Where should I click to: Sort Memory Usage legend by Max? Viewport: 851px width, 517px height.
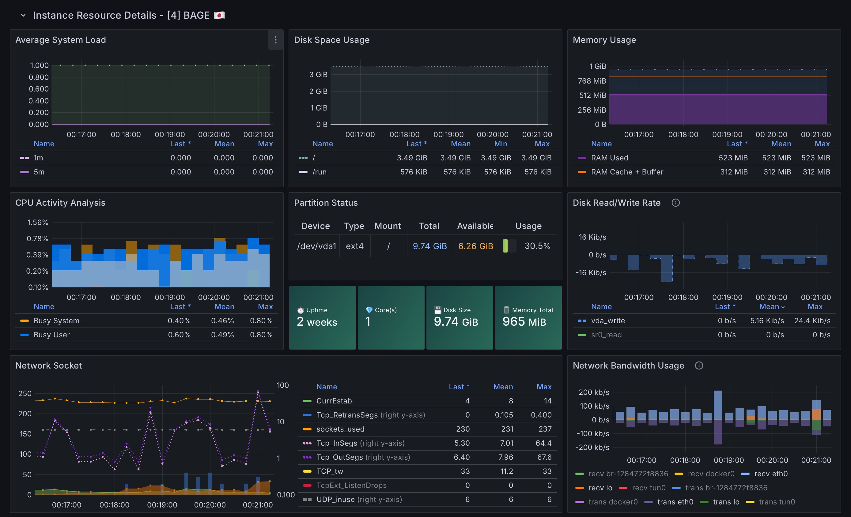tap(822, 144)
